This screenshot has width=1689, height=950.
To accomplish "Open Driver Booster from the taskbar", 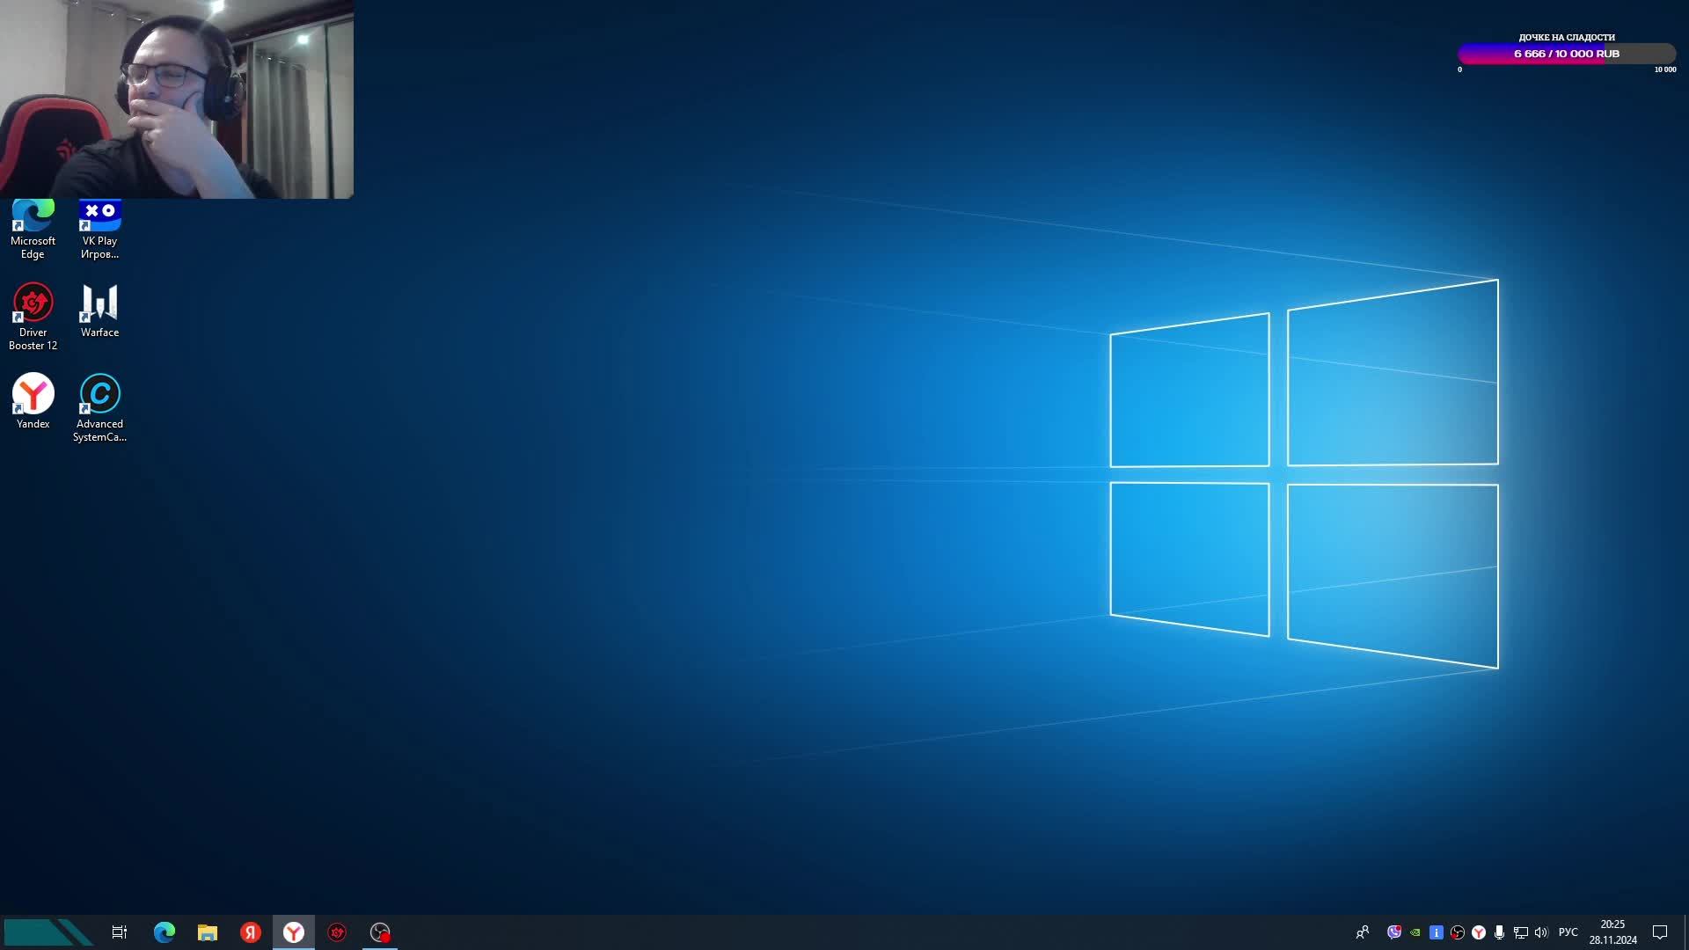I will (x=337, y=932).
